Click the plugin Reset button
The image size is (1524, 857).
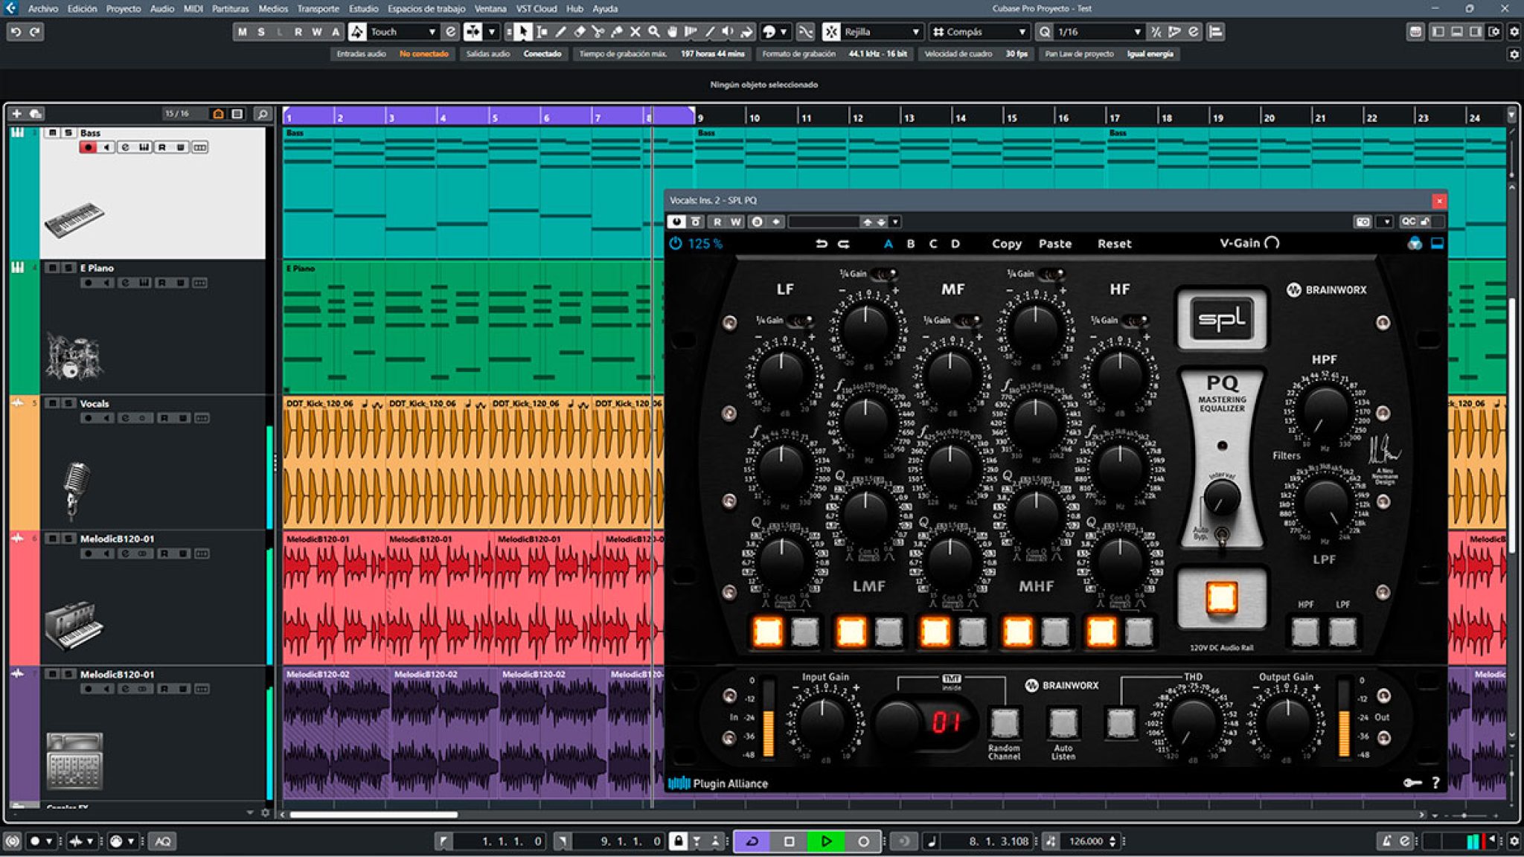[1114, 243]
